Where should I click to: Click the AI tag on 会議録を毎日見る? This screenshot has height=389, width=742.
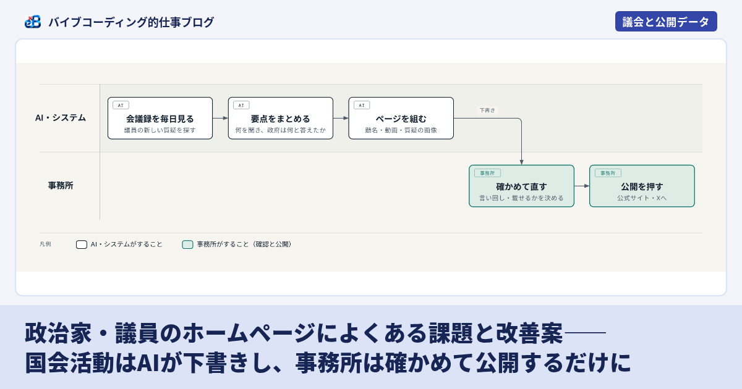121,105
